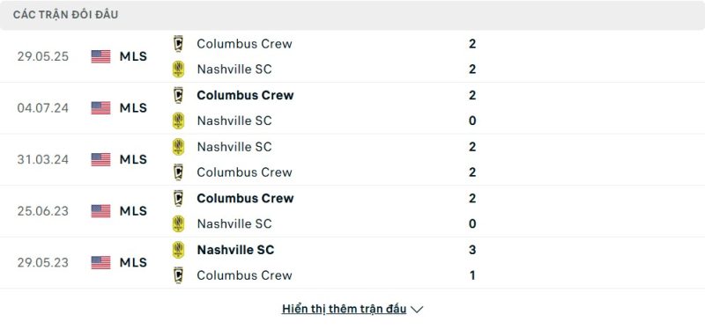
Task: Click Nashville SC crest in 31.03.24 match
Action: [x=179, y=147]
